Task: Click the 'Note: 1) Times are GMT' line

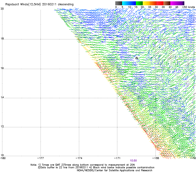Action: point(83,165)
